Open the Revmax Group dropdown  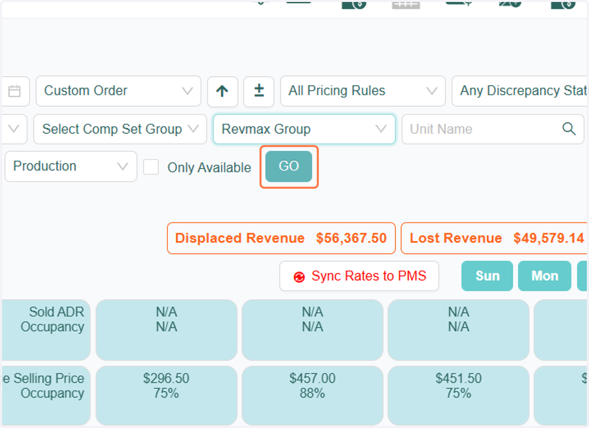pos(304,129)
